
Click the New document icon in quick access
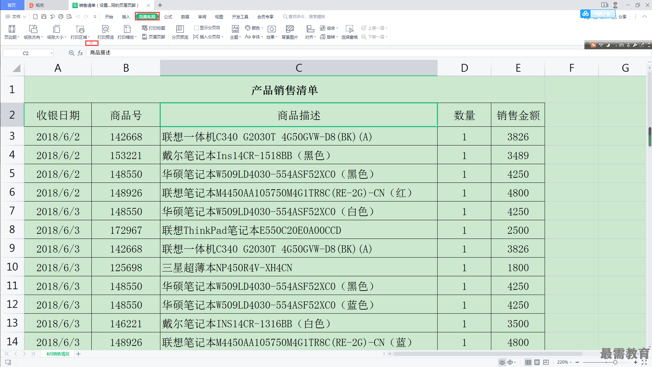point(35,17)
